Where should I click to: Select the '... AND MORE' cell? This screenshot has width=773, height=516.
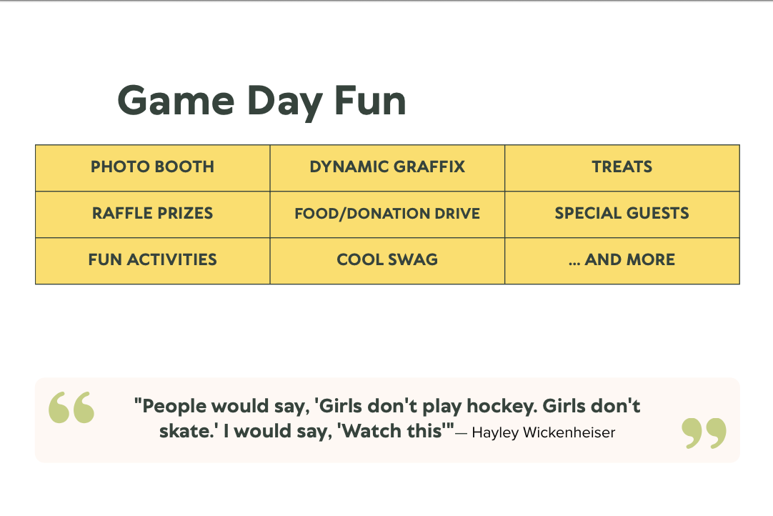622,260
